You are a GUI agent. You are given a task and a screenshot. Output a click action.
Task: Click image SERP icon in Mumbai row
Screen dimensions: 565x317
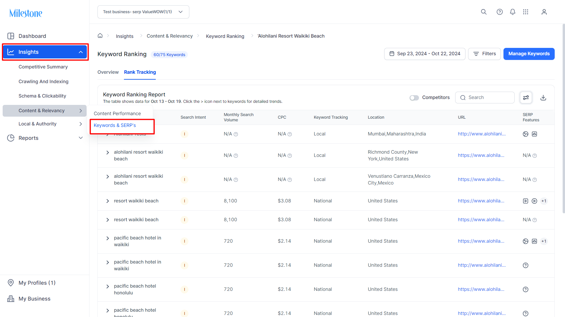(534, 134)
